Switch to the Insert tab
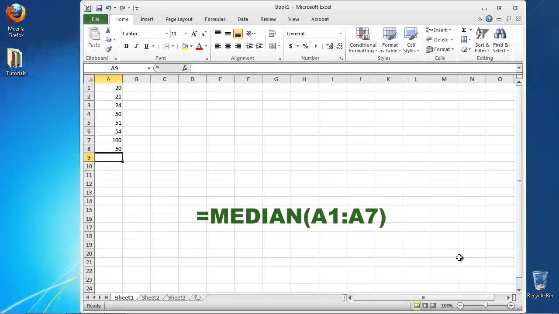The width and height of the screenshot is (559, 314). 147,19
